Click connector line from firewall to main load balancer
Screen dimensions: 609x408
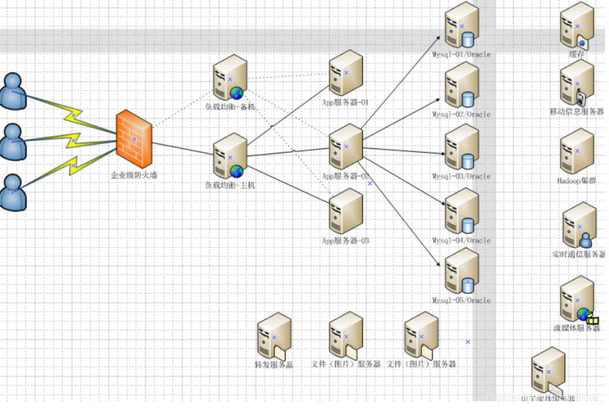point(183,149)
